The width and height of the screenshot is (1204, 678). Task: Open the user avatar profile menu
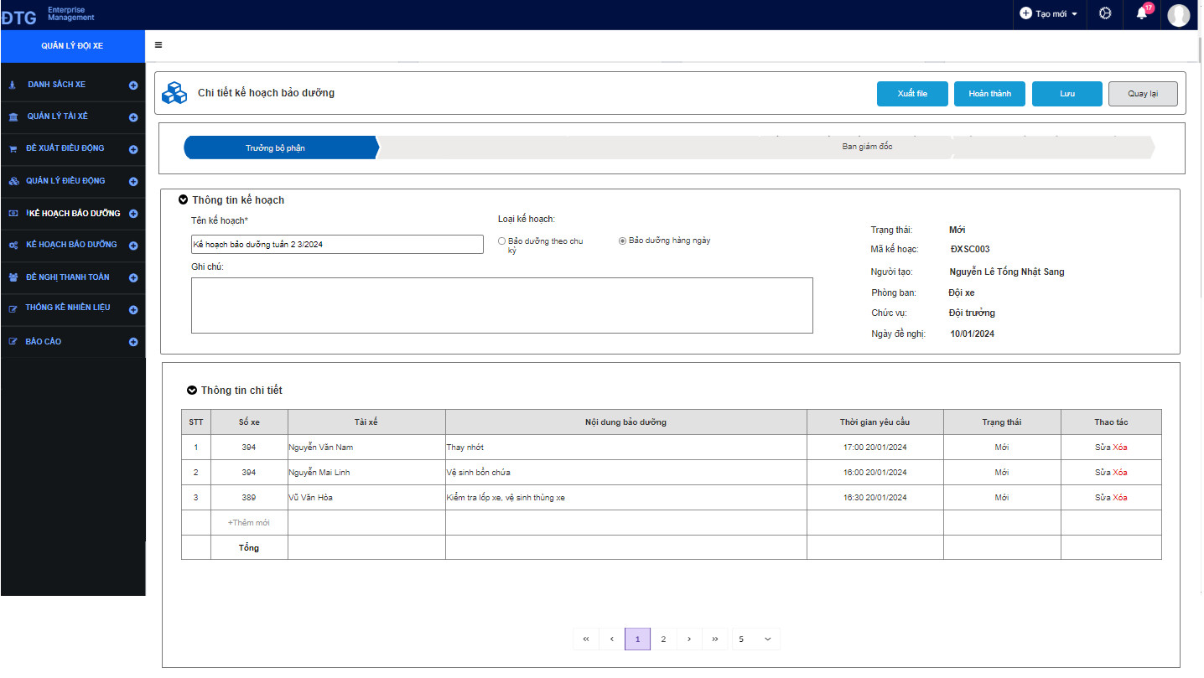click(x=1179, y=15)
